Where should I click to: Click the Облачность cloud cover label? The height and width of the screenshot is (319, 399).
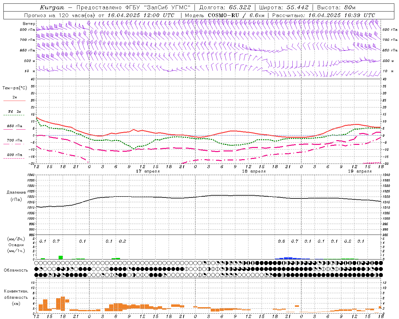pos(16,270)
